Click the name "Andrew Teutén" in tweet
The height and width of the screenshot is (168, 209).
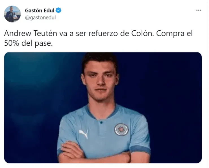(x=31, y=34)
